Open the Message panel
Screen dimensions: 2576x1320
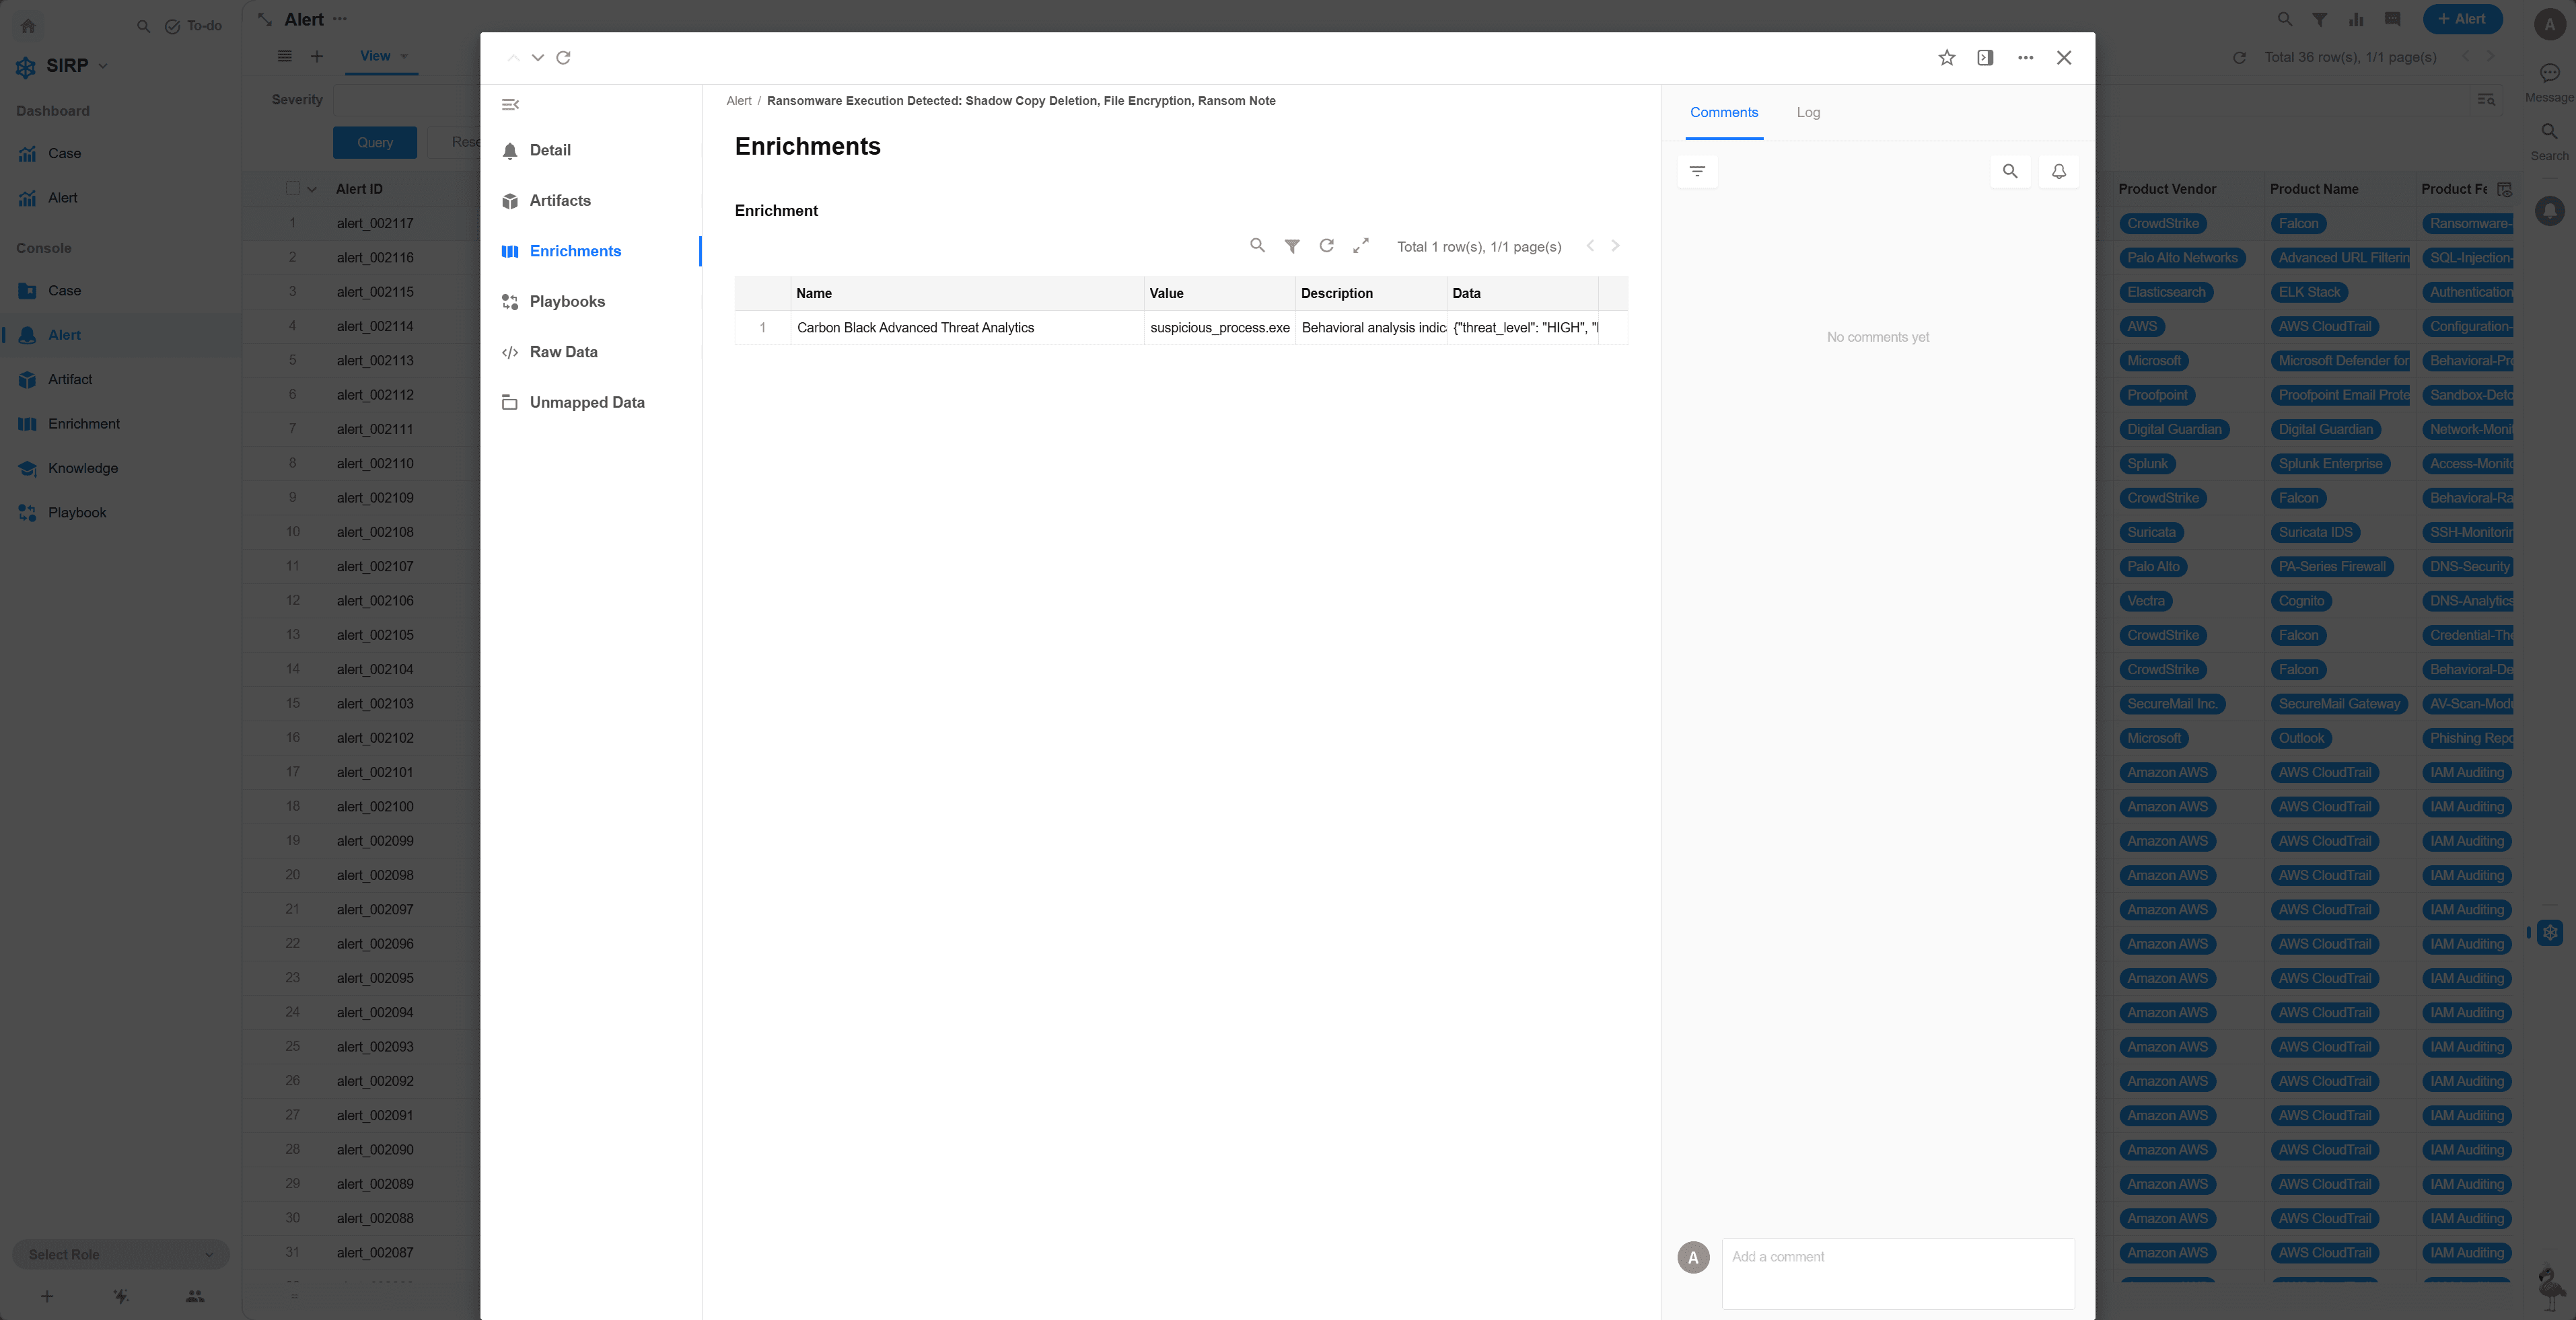click(2549, 83)
